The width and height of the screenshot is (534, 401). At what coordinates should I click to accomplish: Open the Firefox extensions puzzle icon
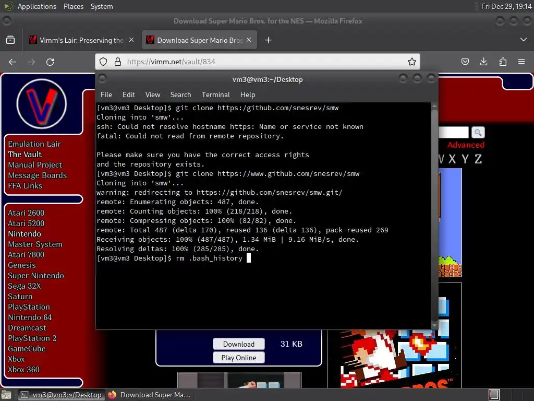coord(503,62)
